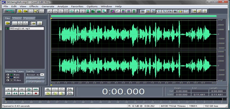Click the New file toolbar icon

coord(20,11)
